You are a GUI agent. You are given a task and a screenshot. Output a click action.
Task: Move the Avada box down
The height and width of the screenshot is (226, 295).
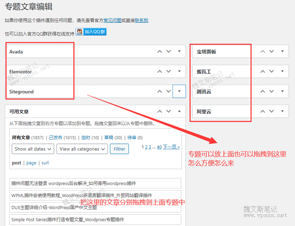(x=169, y=51)
